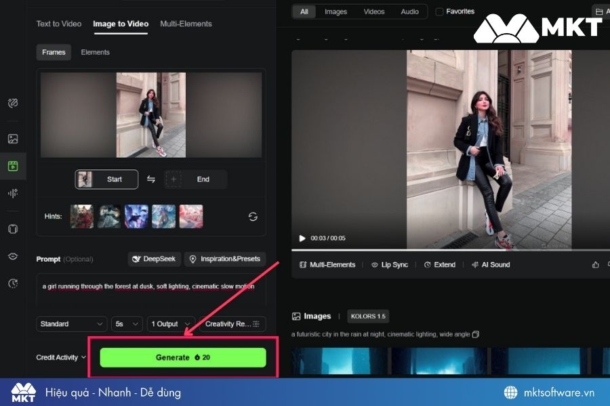The height and width of the screenshot is (406, 610).
Task: Open the Standard mode dropdown
Action: [x=72, y=324]
